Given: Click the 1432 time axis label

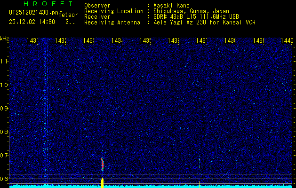Looking at the screenshot, I should pyautogui.click(x=60, y=40).
